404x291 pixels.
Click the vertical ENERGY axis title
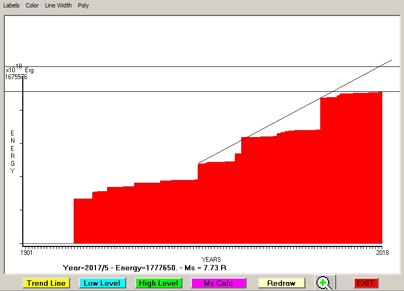click(13, 151)
